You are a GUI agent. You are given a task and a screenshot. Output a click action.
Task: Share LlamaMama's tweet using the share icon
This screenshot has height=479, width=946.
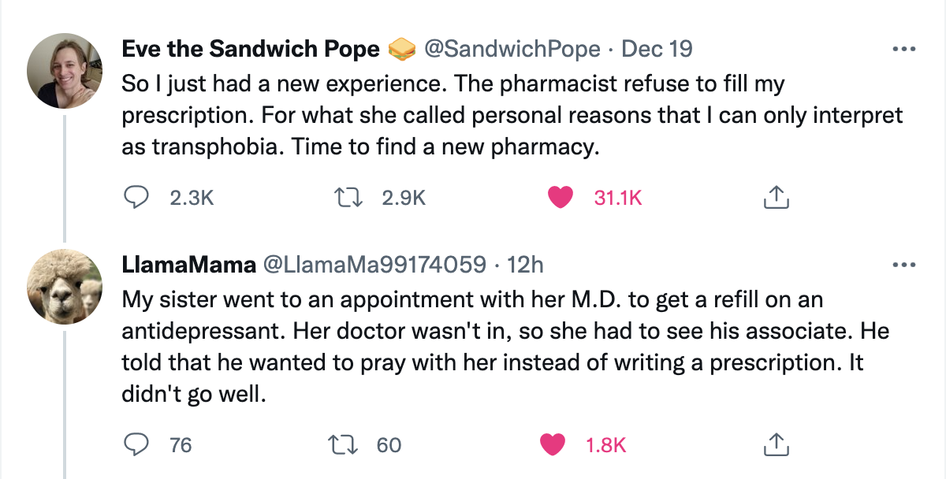point(776,444)
